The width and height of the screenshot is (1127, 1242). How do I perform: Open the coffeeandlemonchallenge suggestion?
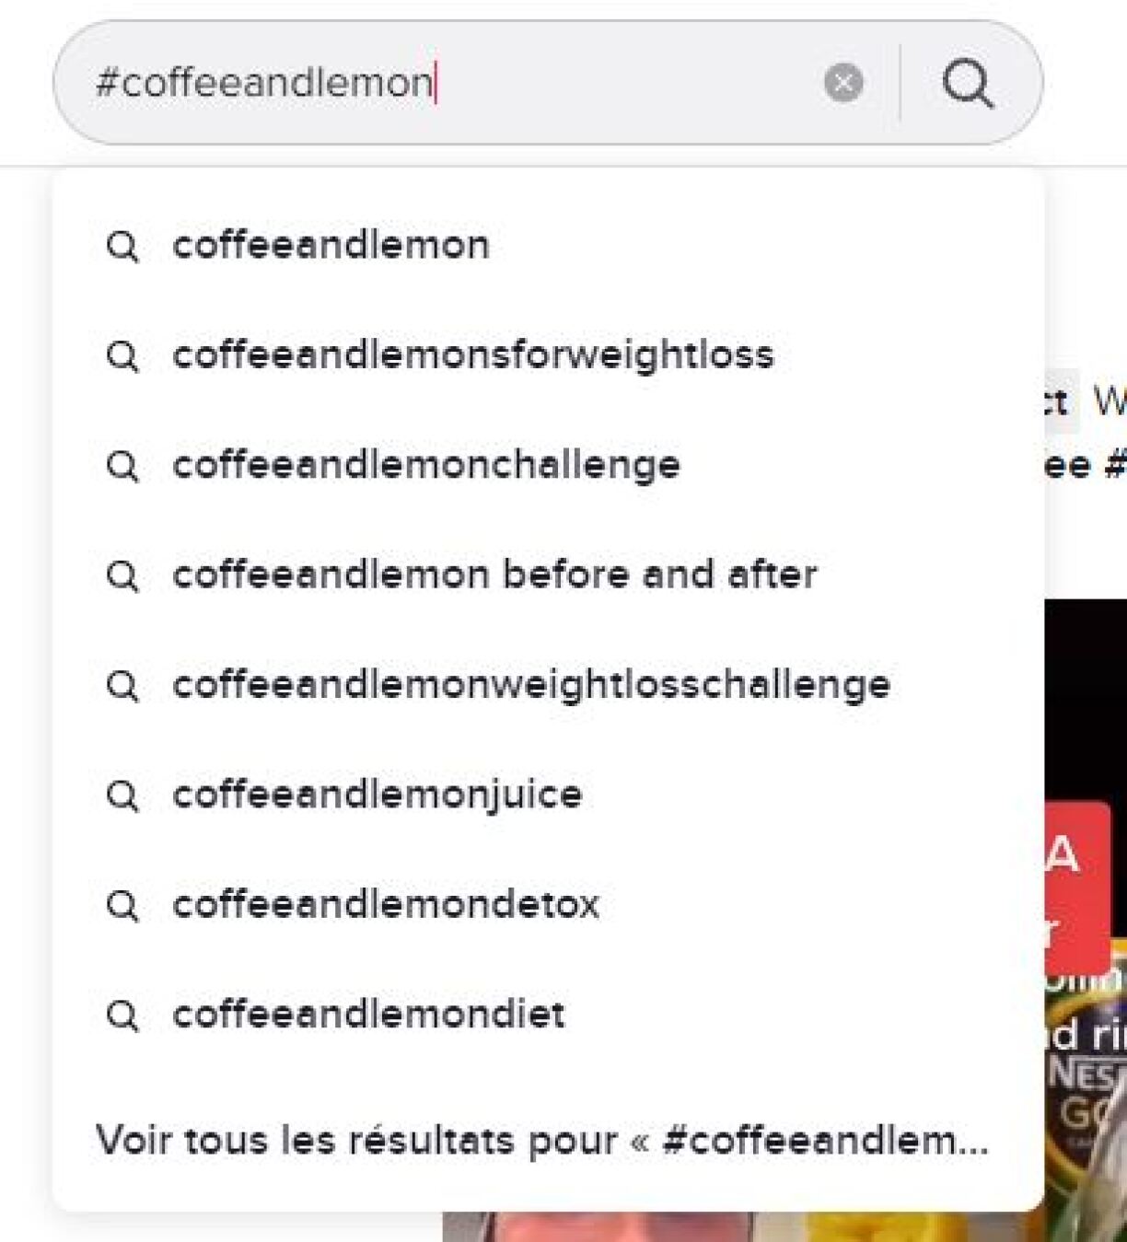tap(428, 465)
